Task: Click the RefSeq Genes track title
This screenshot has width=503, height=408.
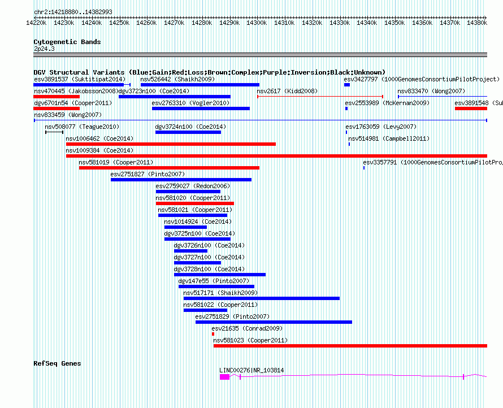Action: (57, 363)
